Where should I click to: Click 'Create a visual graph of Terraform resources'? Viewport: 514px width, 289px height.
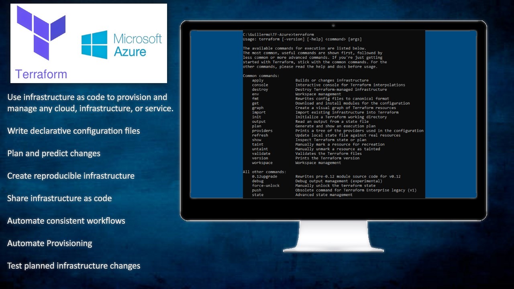tap(346, 108)
